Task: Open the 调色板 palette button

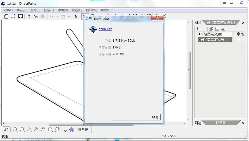Action: coord(83,130)
